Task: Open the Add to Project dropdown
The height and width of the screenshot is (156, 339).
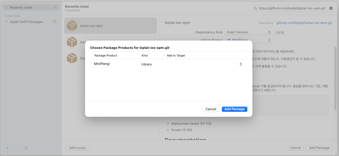Action: (x=248, y=40)
